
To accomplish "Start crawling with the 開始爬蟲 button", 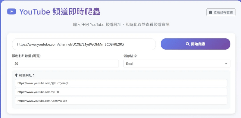I will coord(195,44).
